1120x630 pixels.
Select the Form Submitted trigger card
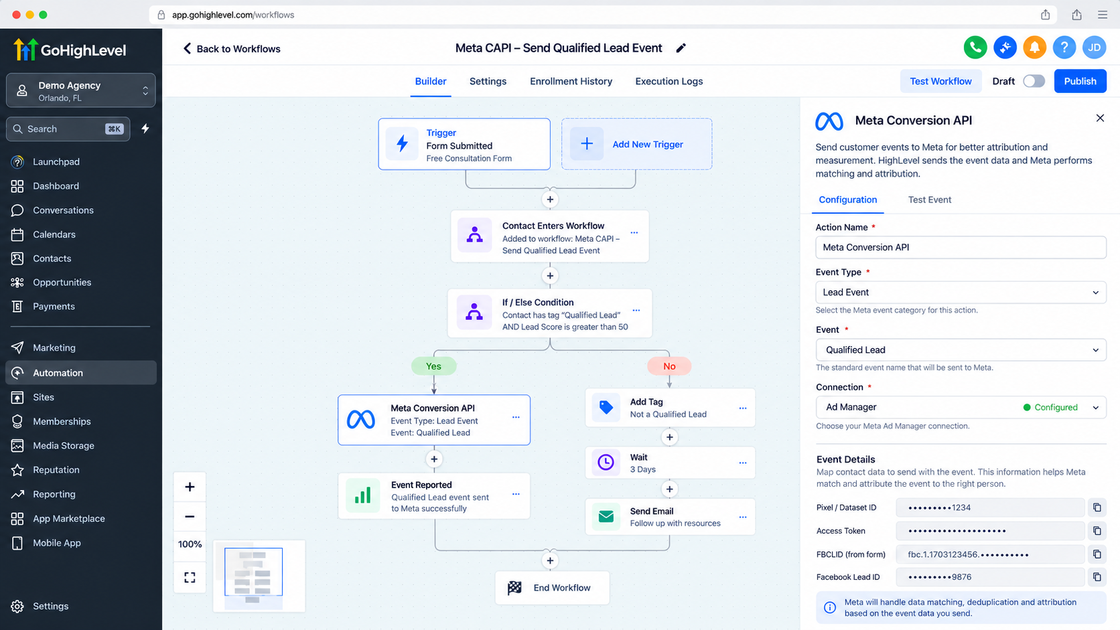pyautogui.click(x=464, y=144)
